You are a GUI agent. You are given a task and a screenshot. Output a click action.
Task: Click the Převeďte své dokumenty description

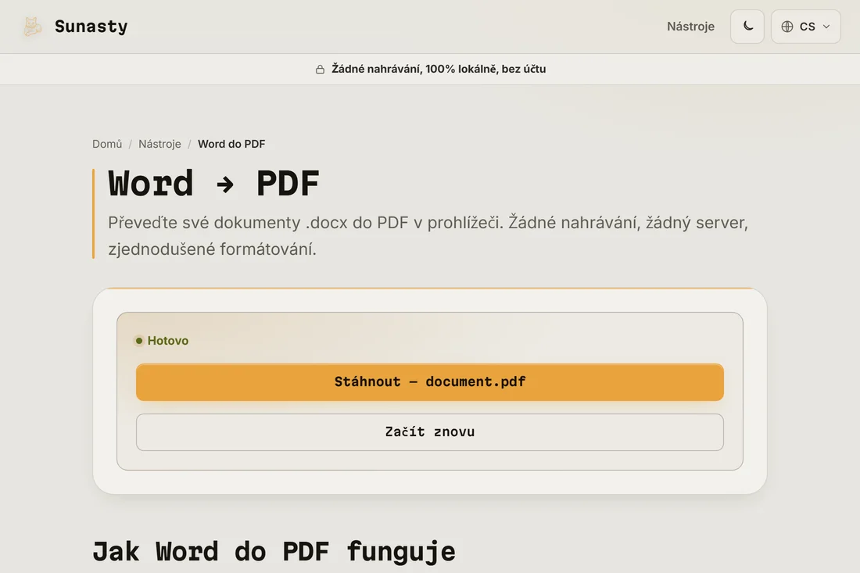pos(428,236)
